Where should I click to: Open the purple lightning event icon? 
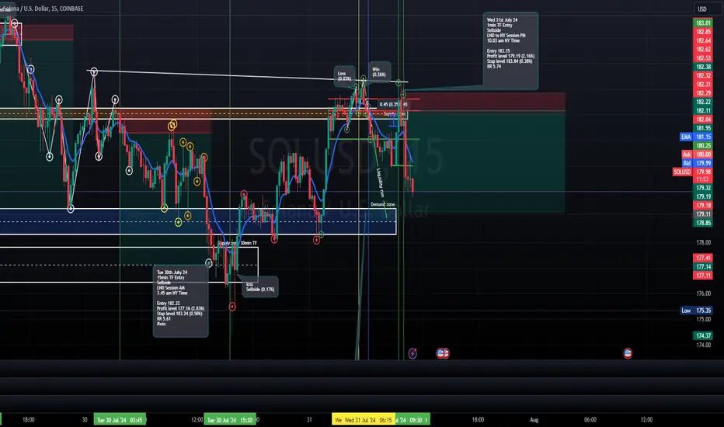point(412,353)
